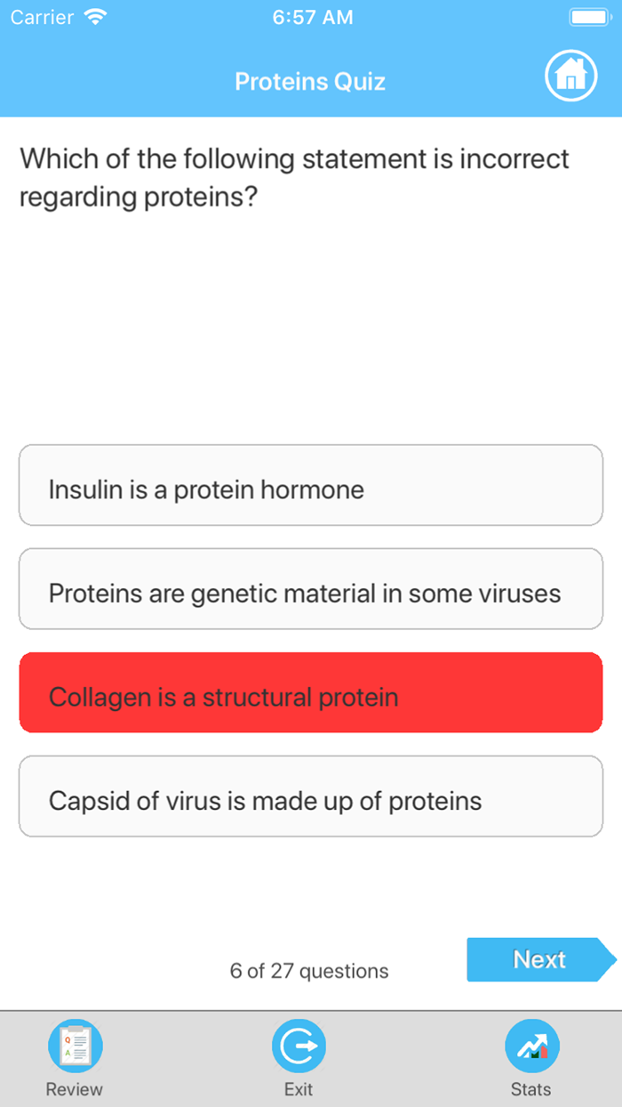Tap the Home icon in the header
The image size is (622, 1107).
[570, 76]
